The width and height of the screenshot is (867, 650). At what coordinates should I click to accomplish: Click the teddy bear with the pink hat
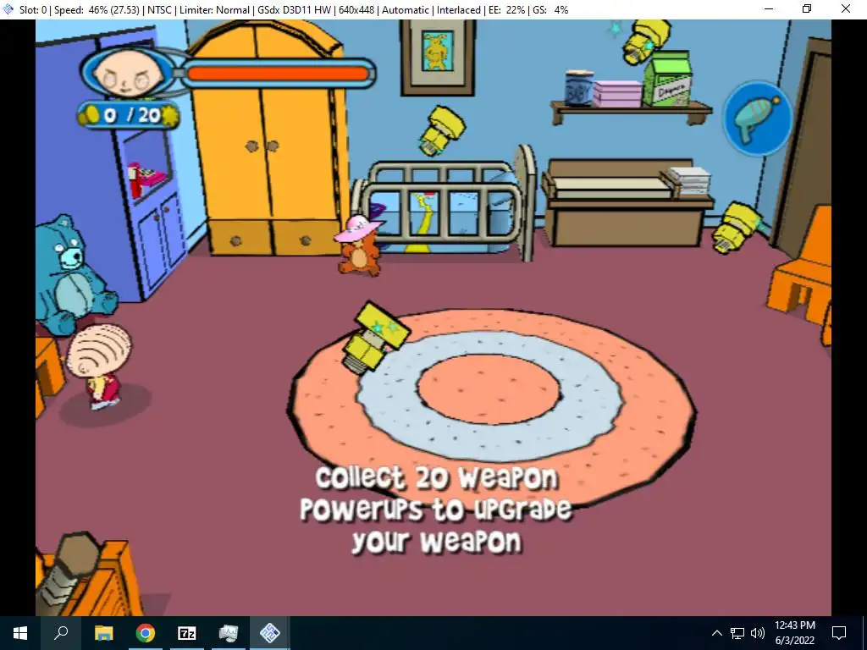360,245
